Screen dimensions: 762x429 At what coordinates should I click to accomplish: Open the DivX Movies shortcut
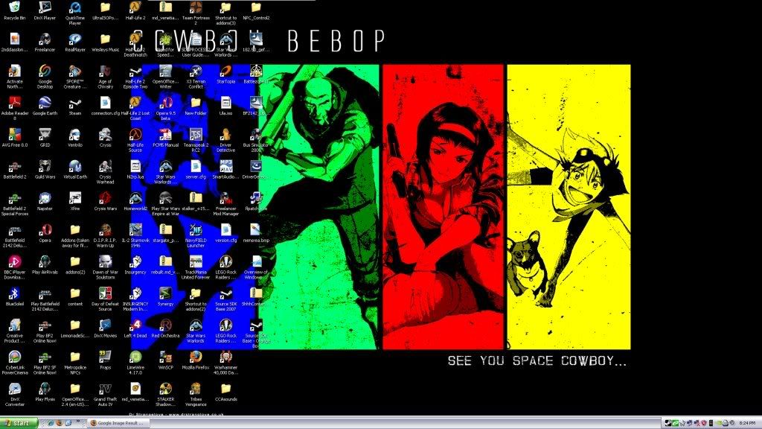point(105,328)
